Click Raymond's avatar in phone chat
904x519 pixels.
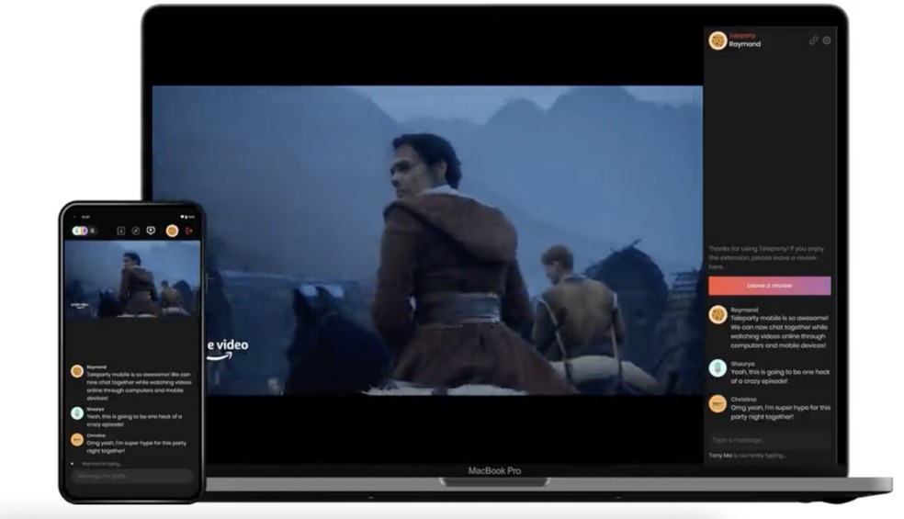point(76,371)
